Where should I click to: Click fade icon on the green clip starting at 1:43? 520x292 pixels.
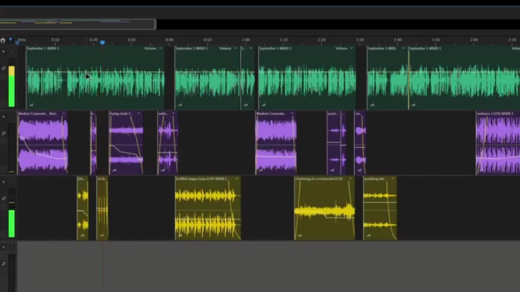(x=413, y=105)
